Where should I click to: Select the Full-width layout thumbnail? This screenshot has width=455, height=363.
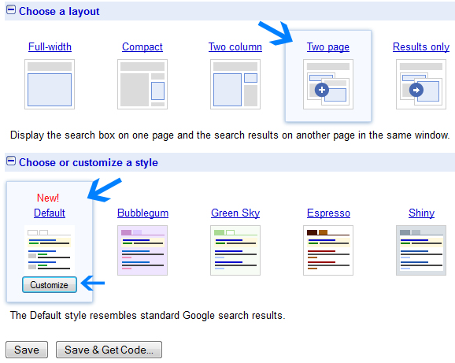(x=50, y=84)
